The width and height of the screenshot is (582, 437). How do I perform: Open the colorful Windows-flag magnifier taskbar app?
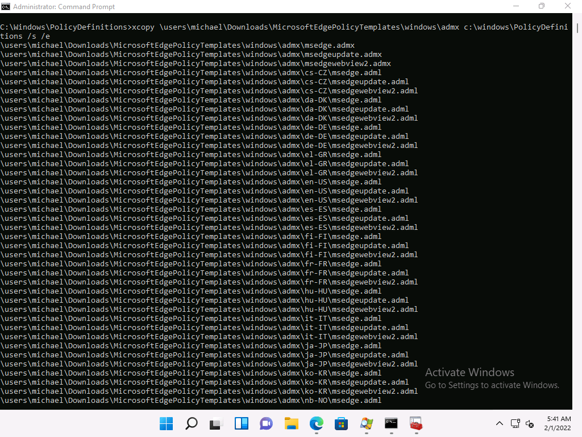click(x=366, y=423)
